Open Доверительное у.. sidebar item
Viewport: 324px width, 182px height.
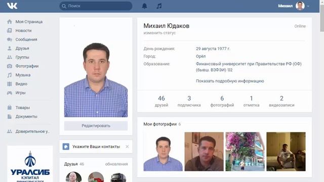pos(32,131)
